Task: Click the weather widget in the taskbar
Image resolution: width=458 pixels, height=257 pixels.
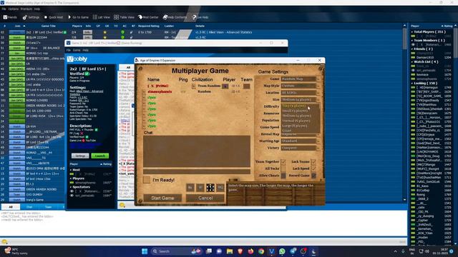Action: click(x=16, y=251)
